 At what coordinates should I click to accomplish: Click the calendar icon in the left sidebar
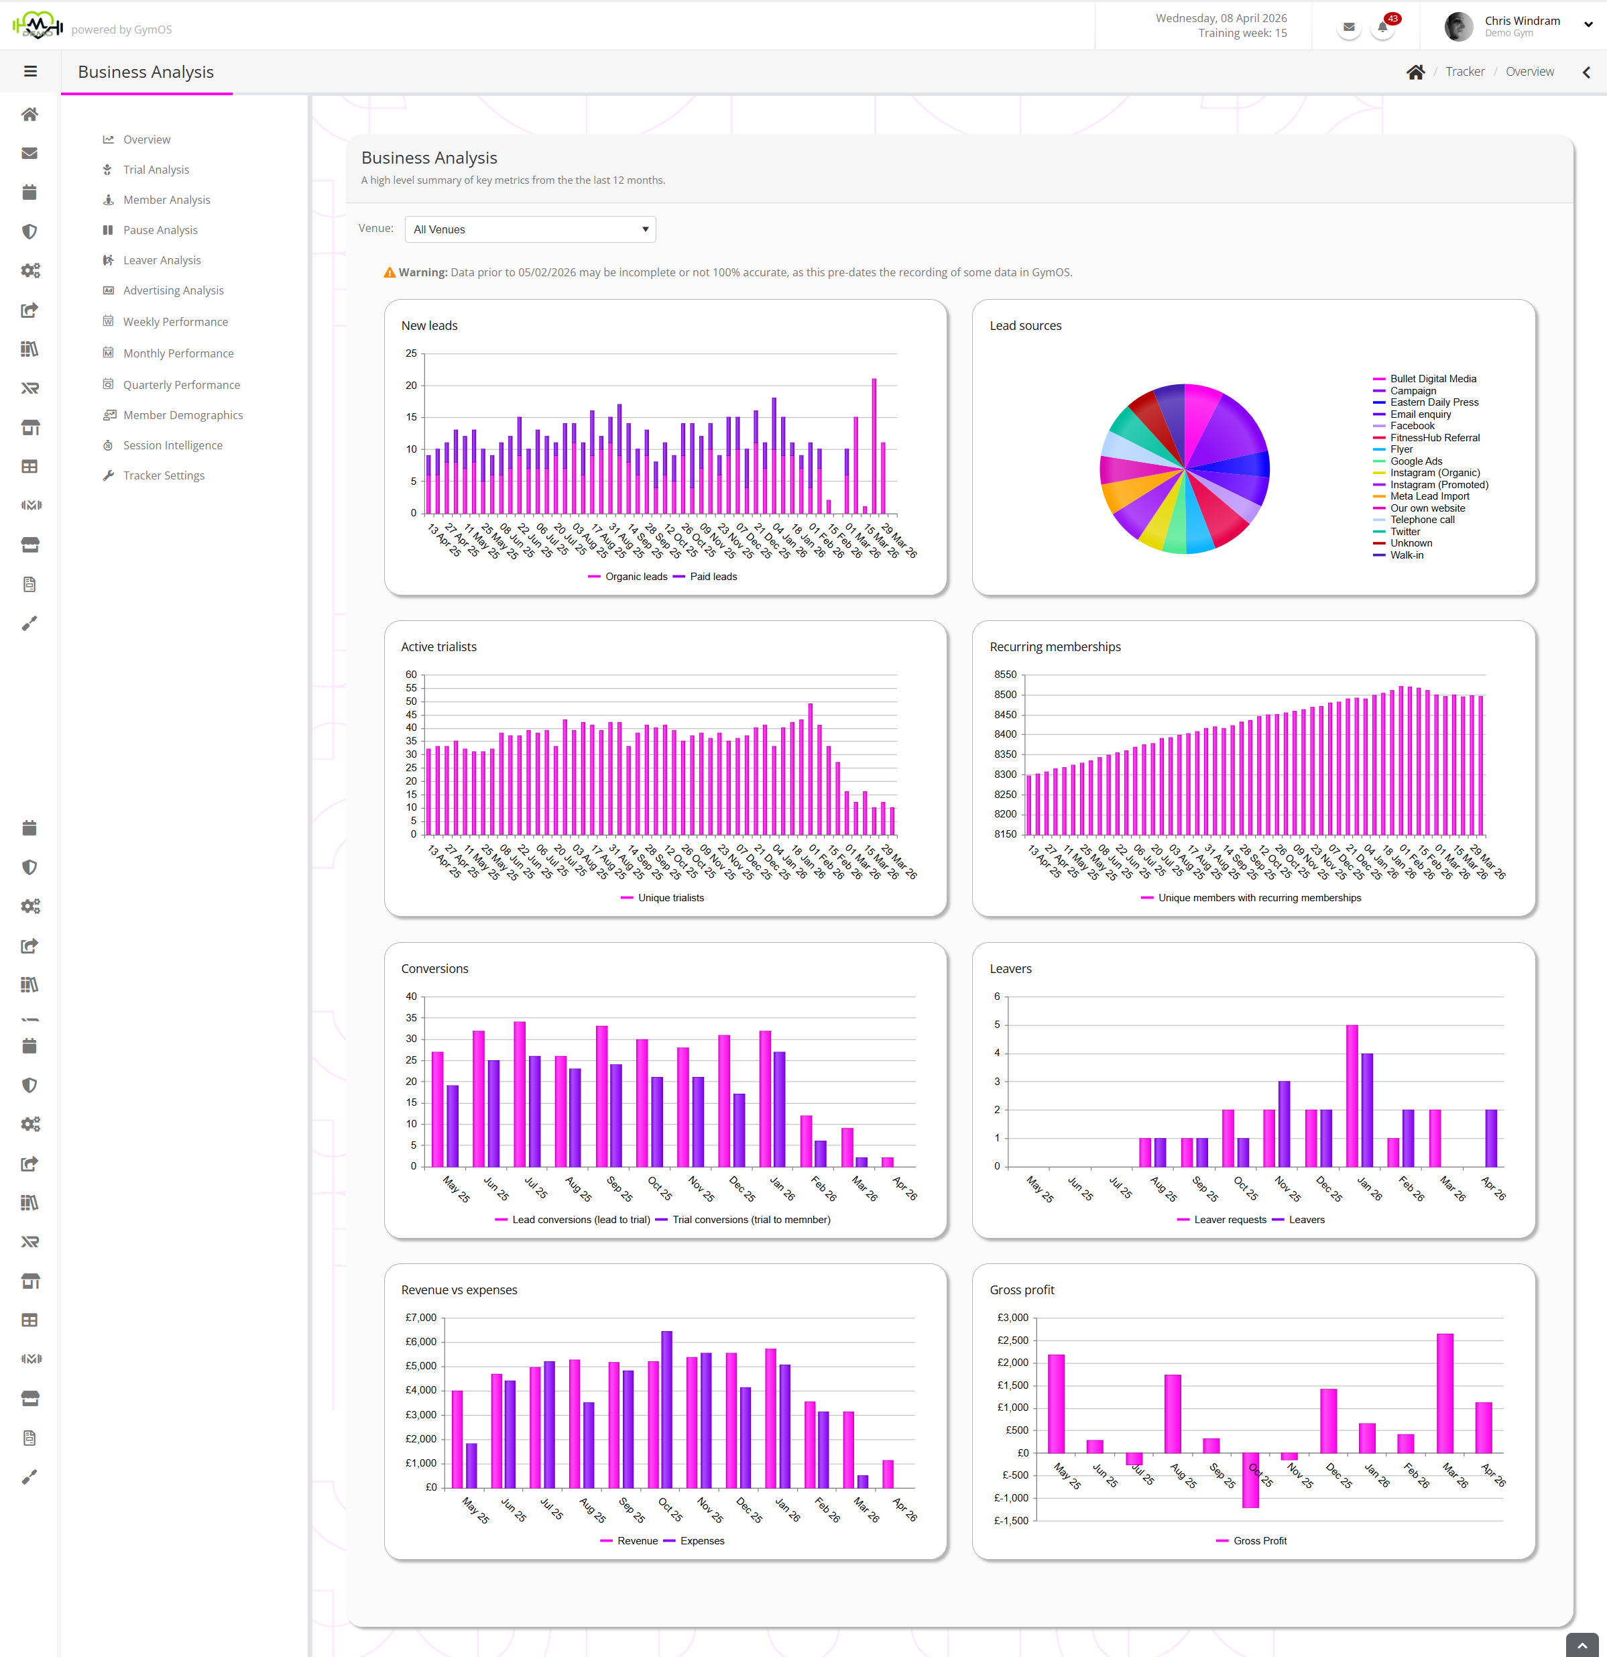[x=29, y=192]
